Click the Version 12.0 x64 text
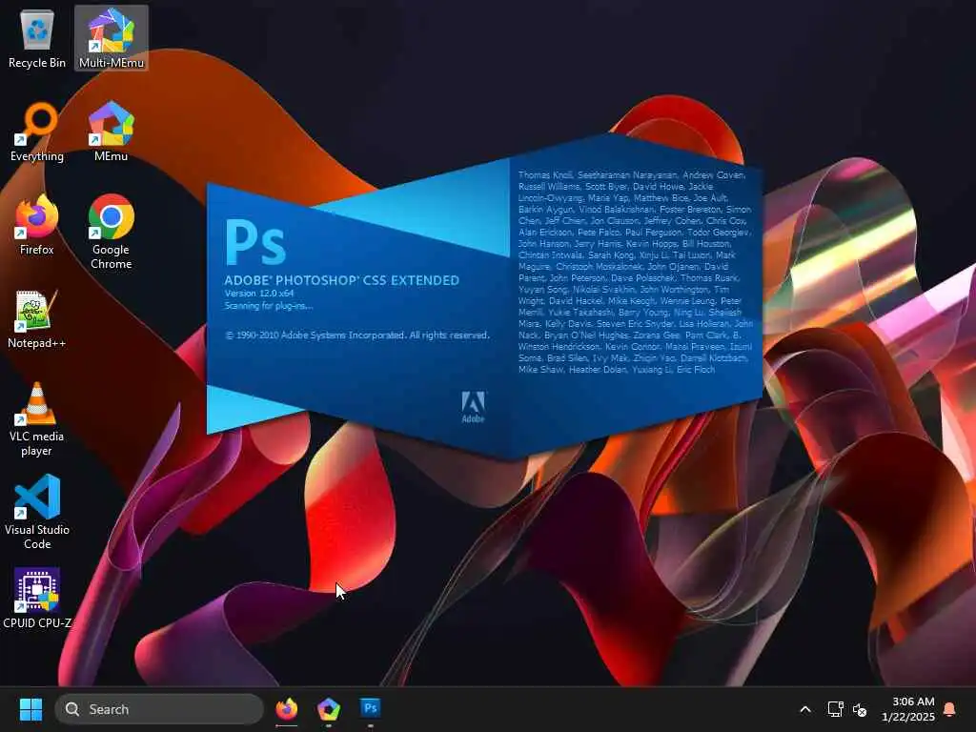This screenshot has width=976, height=732. pyautogui.click(x=259, y=294)
